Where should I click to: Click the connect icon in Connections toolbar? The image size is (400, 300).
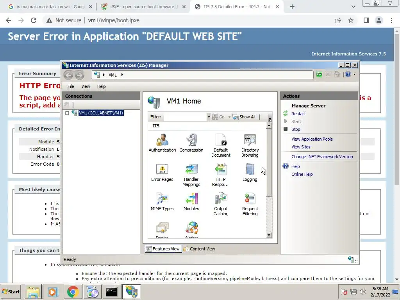66,105
